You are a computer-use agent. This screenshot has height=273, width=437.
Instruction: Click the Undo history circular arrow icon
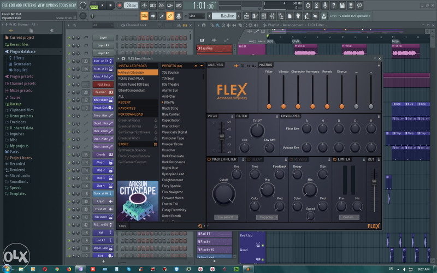pos(308,5)
